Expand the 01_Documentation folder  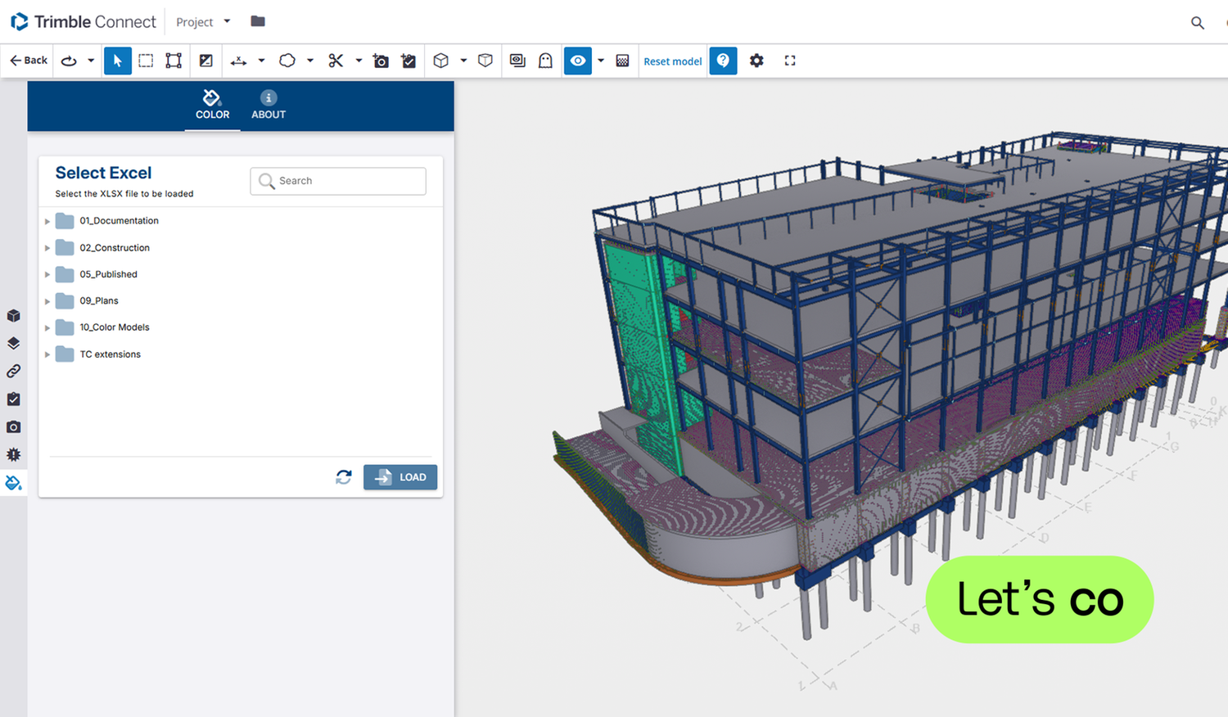tap(47, 221)
